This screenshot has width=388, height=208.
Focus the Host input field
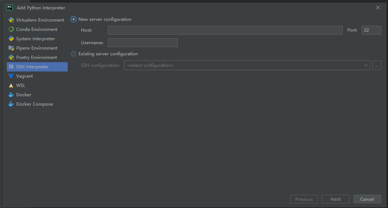pyautogui.click(x=225, y=30)
